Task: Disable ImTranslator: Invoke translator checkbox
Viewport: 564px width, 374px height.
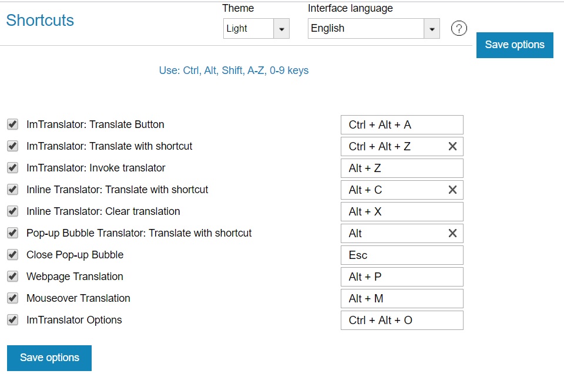Action: pyautogui.click(x=12, y=168)
